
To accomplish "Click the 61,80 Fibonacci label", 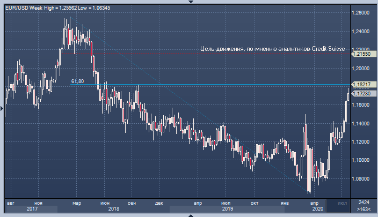I will [77, 81].
